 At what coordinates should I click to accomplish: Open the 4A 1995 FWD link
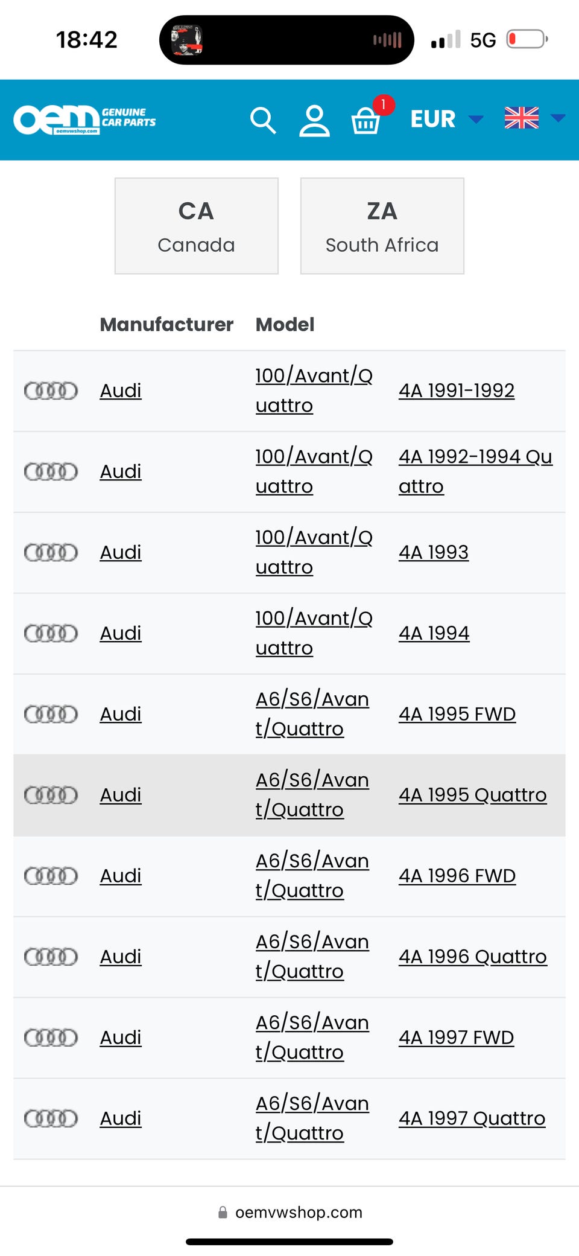coord(457,714)
